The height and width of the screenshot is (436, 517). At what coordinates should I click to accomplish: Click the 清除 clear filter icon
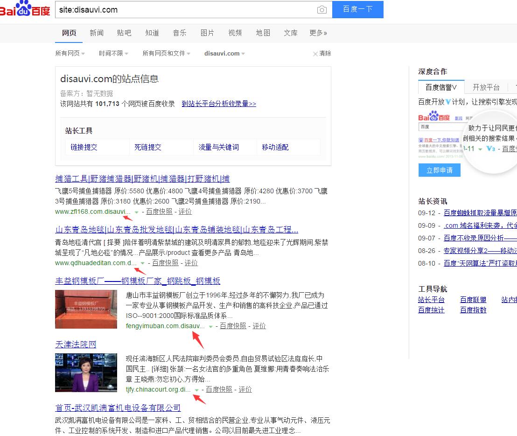[315, 54]
